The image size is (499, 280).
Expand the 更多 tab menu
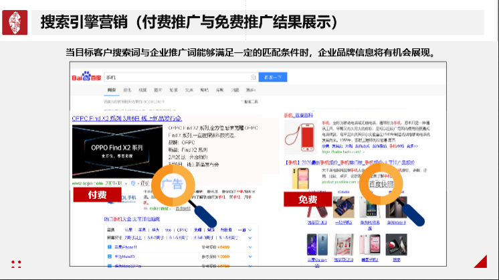pos(251,90)
